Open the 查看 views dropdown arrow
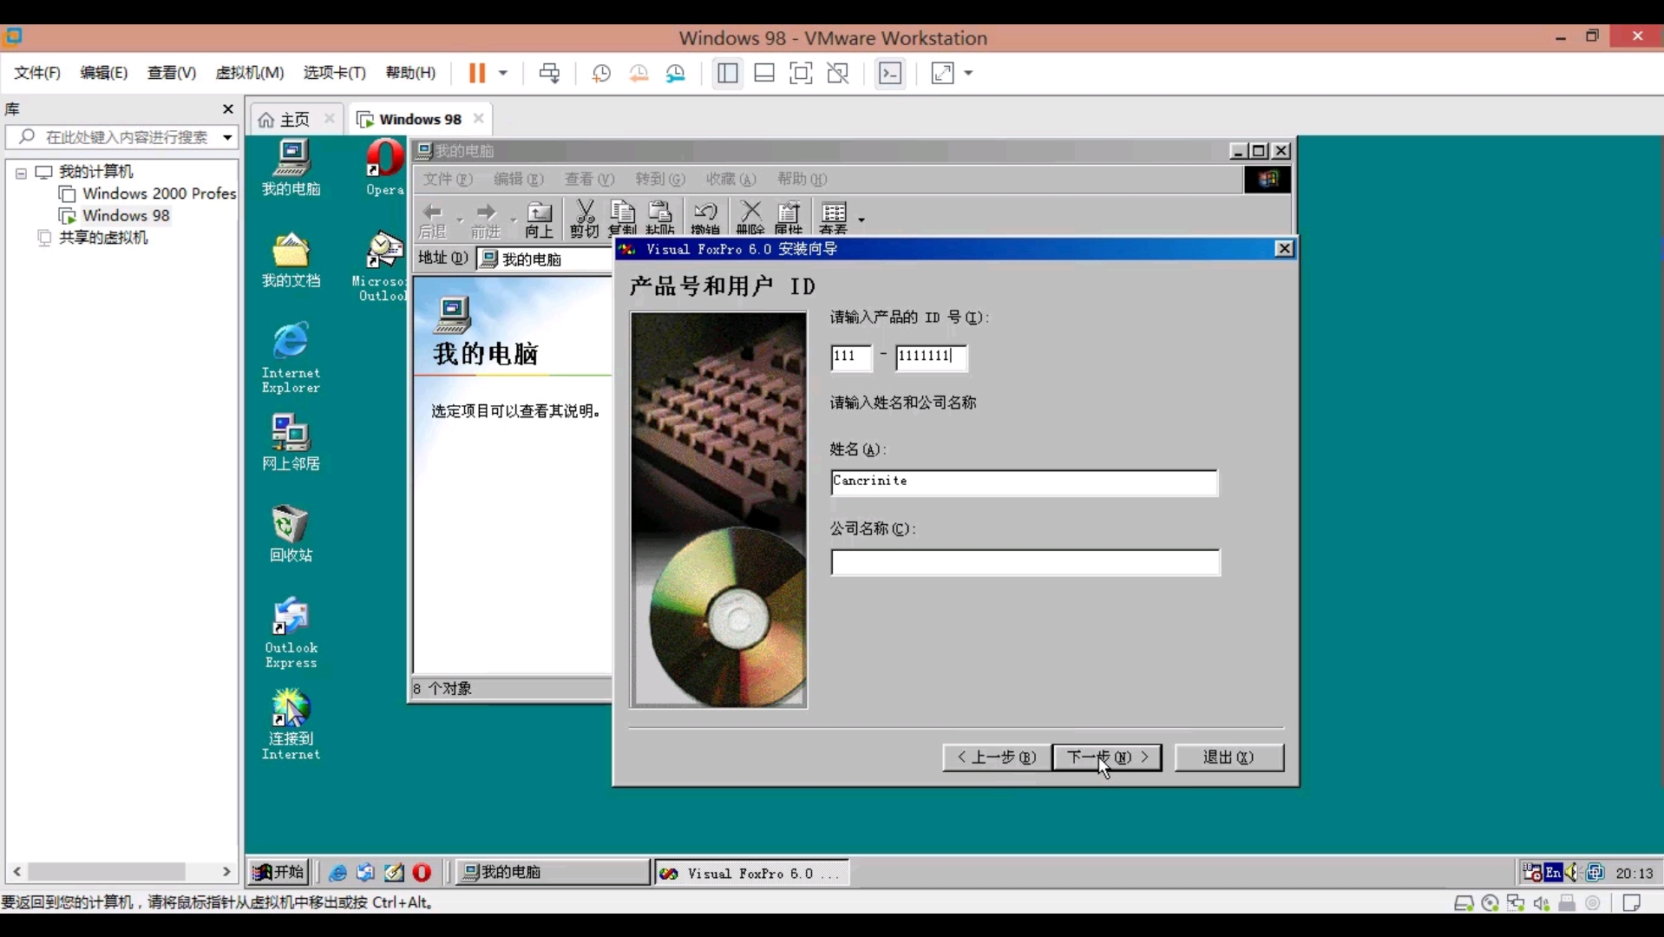Image resolution: width=1664 pixels, height=937 pixels. click(861, 220)
